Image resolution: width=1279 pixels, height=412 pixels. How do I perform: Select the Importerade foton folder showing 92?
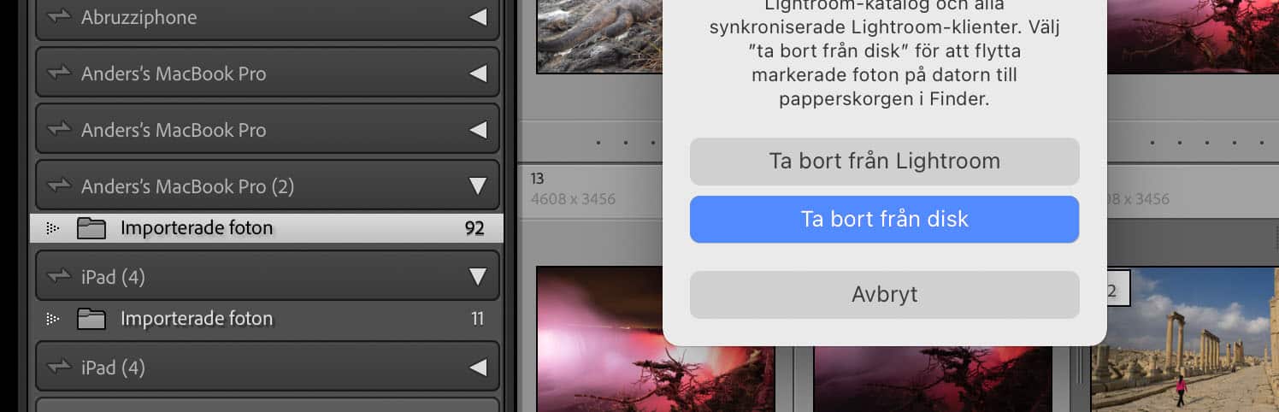(x=197, y=228)
